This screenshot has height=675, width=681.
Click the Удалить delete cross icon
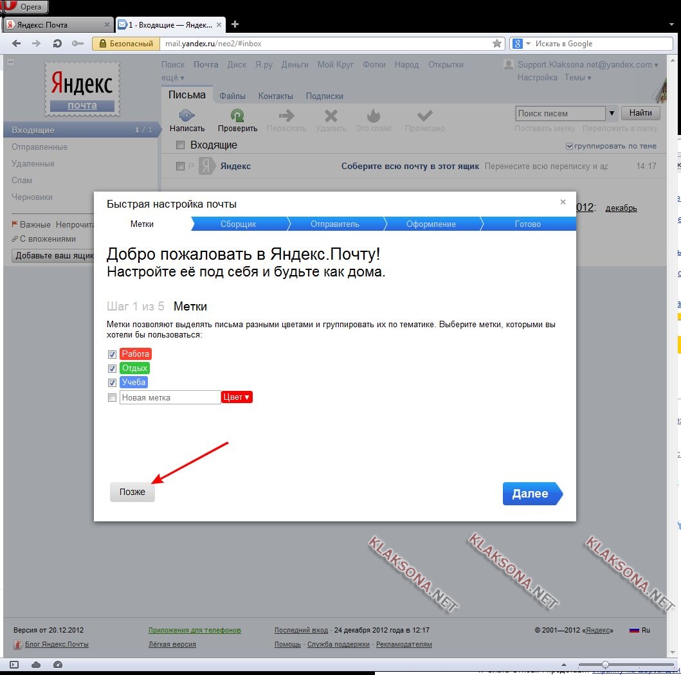[331, 116]
